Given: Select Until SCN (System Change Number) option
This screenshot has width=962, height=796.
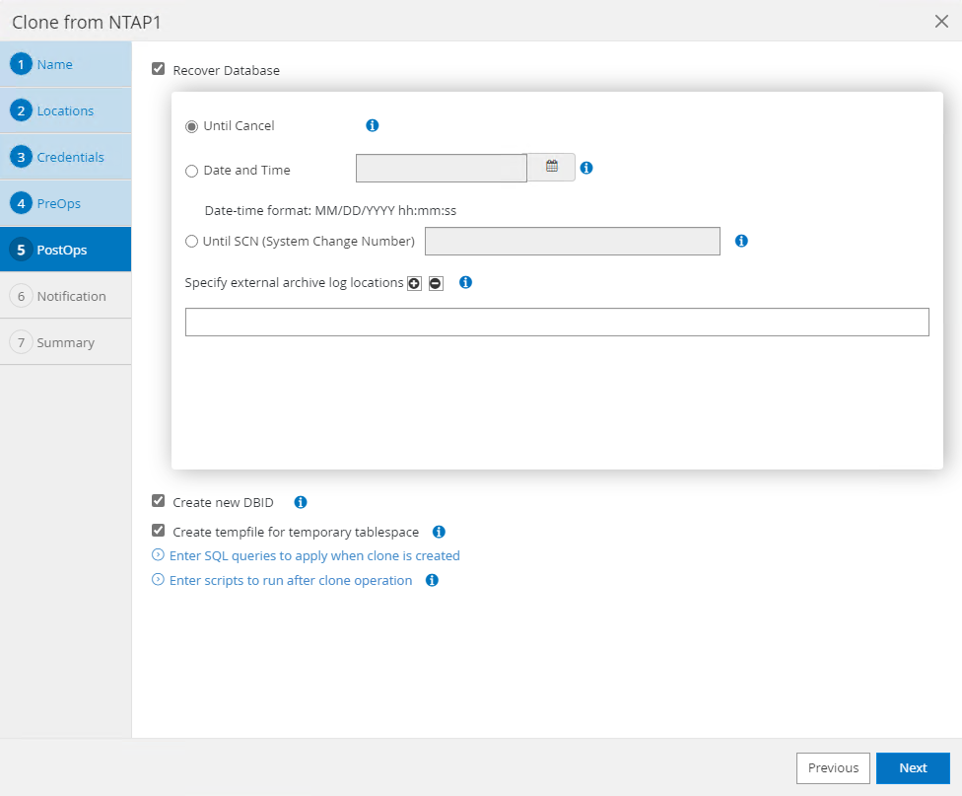Looking at the screenshot, I should (191, 241).
